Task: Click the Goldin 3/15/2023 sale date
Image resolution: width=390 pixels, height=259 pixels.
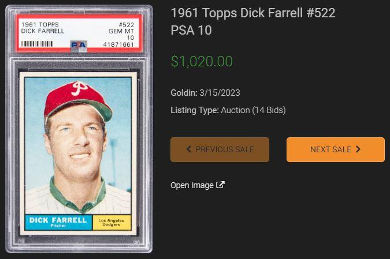Action: [205, 93]
